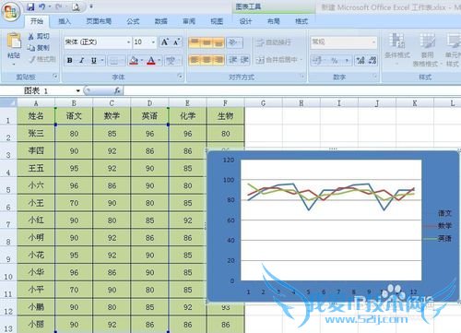Select column H header

[x=301, y=102]
